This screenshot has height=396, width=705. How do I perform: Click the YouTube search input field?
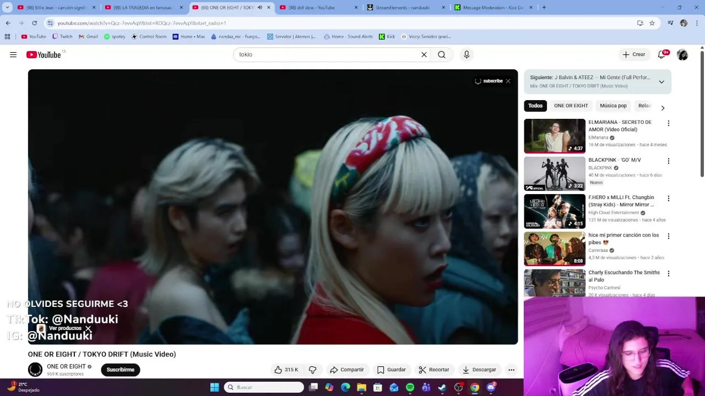(328, 54)
